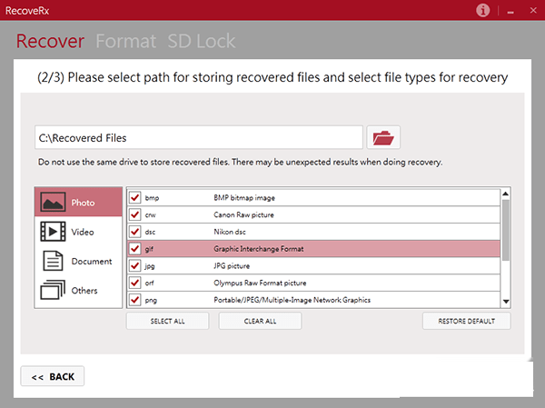Uncheck the bmp file type checkbox
The width and height of the screenshot is (545, 408).
134,197
